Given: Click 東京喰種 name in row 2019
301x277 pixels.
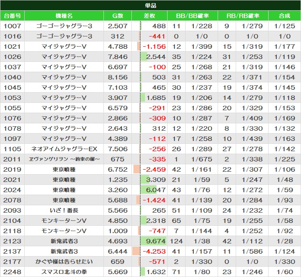Looking at the screenshot, I should click(64, 170).
